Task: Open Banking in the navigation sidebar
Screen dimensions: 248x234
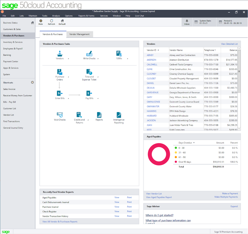Action: pos(7,55)
